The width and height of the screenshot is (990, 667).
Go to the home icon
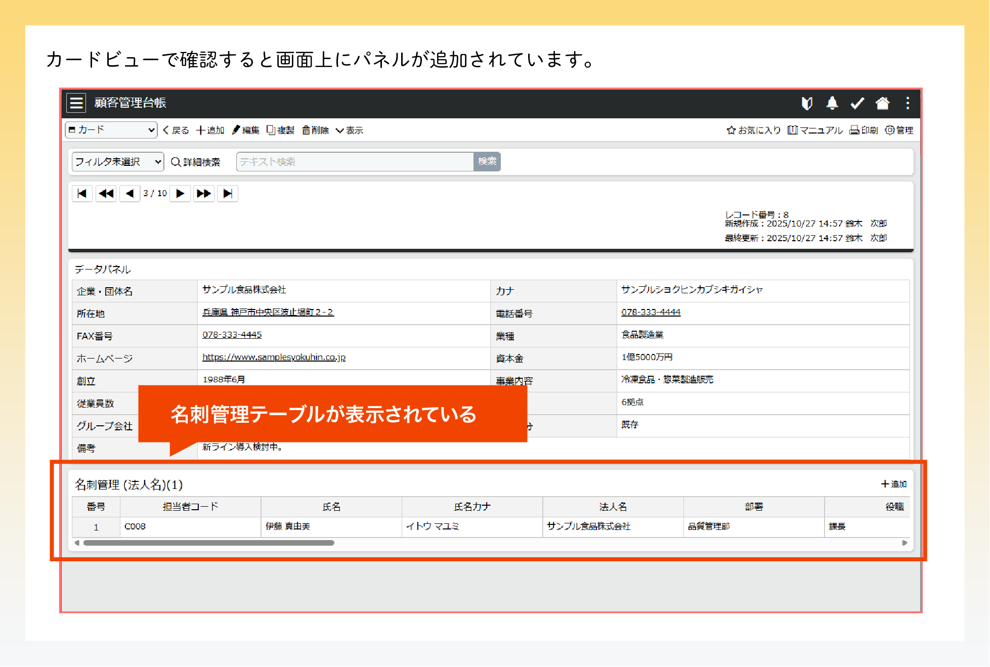882,103
